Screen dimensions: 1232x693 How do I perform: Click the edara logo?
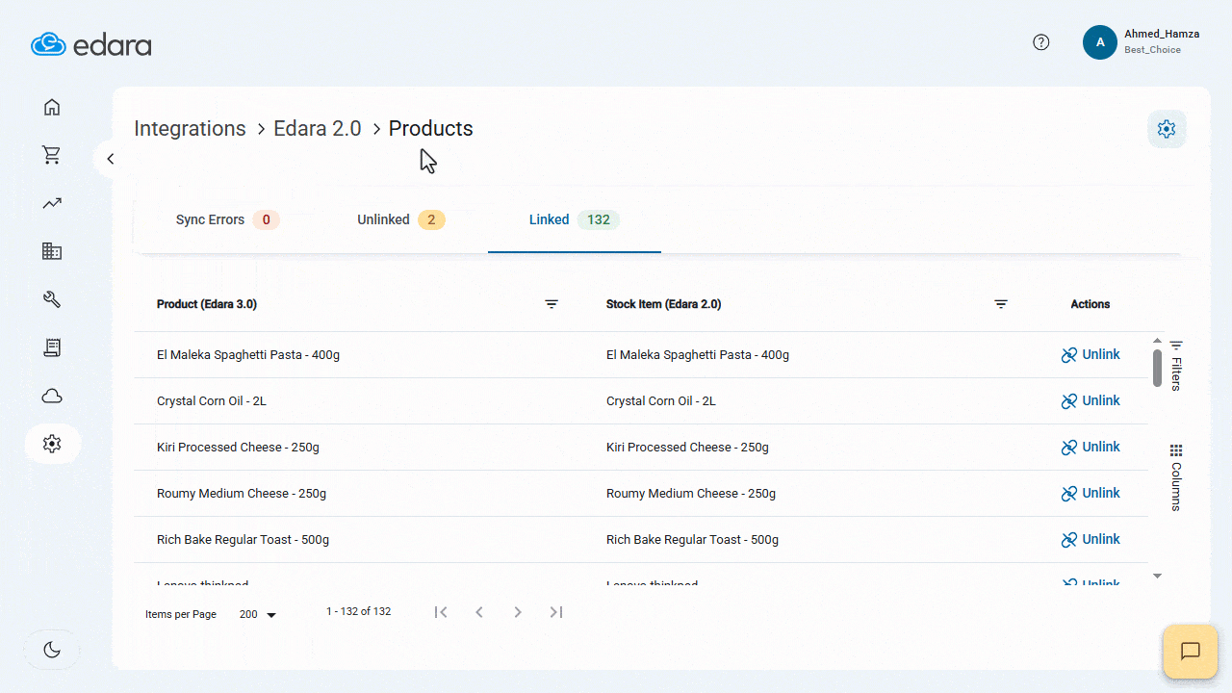pyautogui.click(x=91, y=44)
